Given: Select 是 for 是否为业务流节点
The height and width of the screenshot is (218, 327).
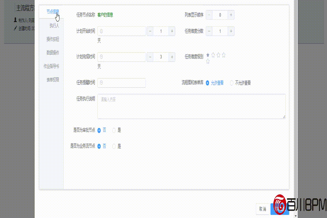Looking at the screenshot, I should 117,146.
